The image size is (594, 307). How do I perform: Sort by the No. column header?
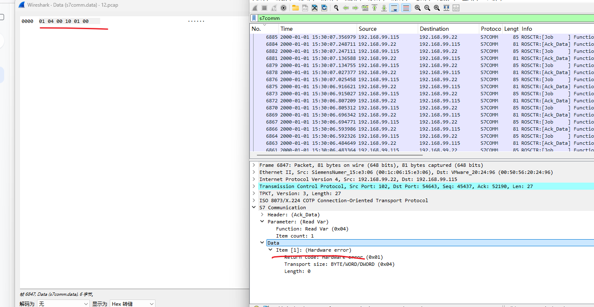click(x=264, y=29)
